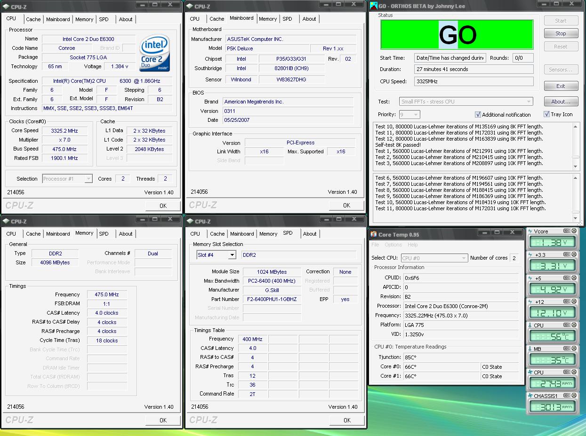Click the Core Temp VID value 1.3250v
This screenshot has width=586, height=436.
point(462,334)
